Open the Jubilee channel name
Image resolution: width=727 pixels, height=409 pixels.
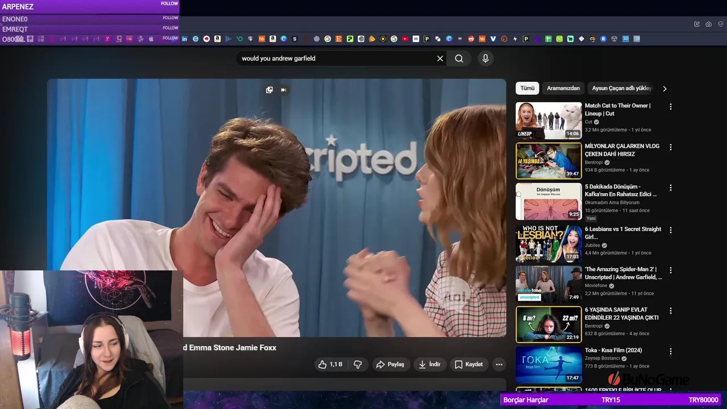pyautogui.click(x=592, y=245)
